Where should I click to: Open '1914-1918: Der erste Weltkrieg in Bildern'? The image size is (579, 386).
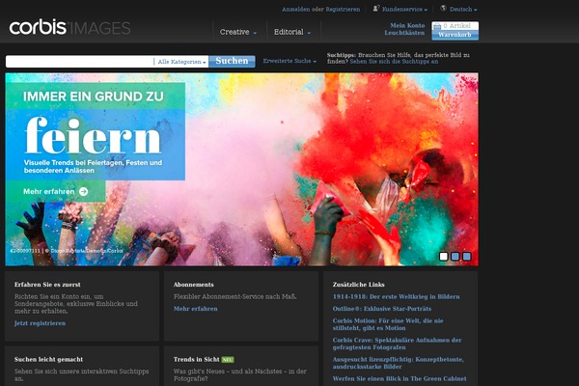tap(397, 296)
